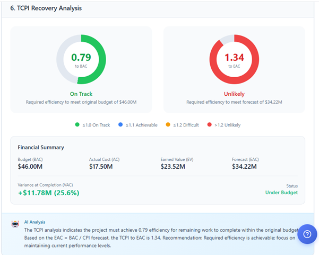Click the Earned Value $23.52M value

point(175,167)
